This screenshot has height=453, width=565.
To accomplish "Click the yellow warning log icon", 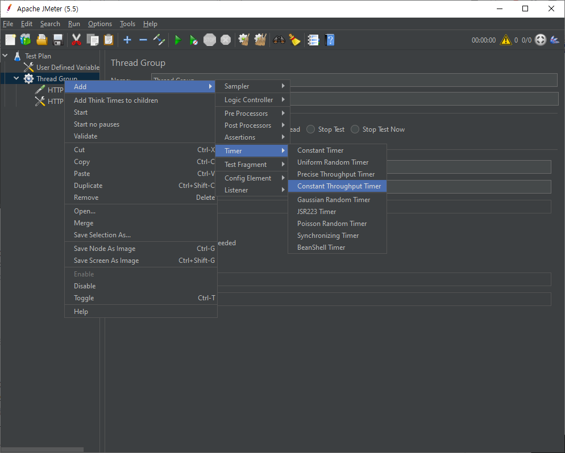I will (505, 40).
